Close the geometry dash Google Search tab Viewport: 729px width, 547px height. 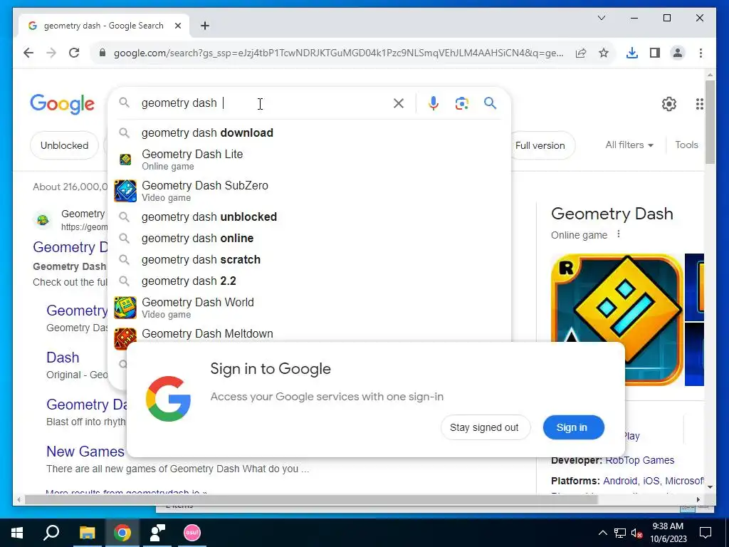point(177,26)
